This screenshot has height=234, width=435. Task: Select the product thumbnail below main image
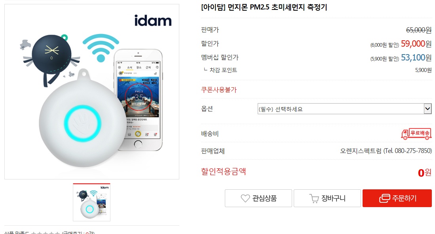91,202
